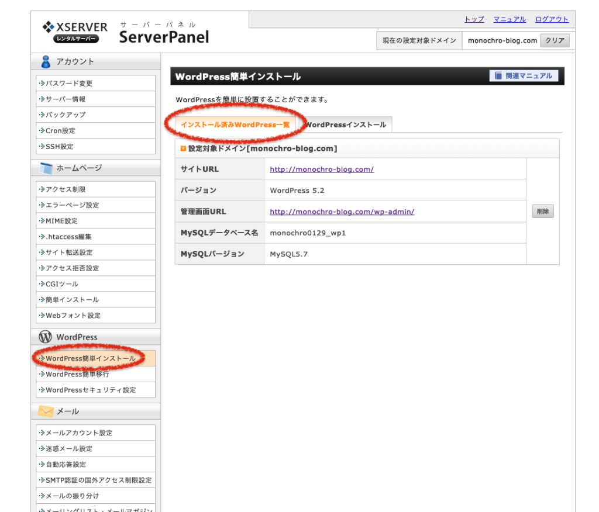This screenshot has height=512, width=599.
Task: Open WordPressセキュリティ設定 in sidebar
Action: [95, 390]
